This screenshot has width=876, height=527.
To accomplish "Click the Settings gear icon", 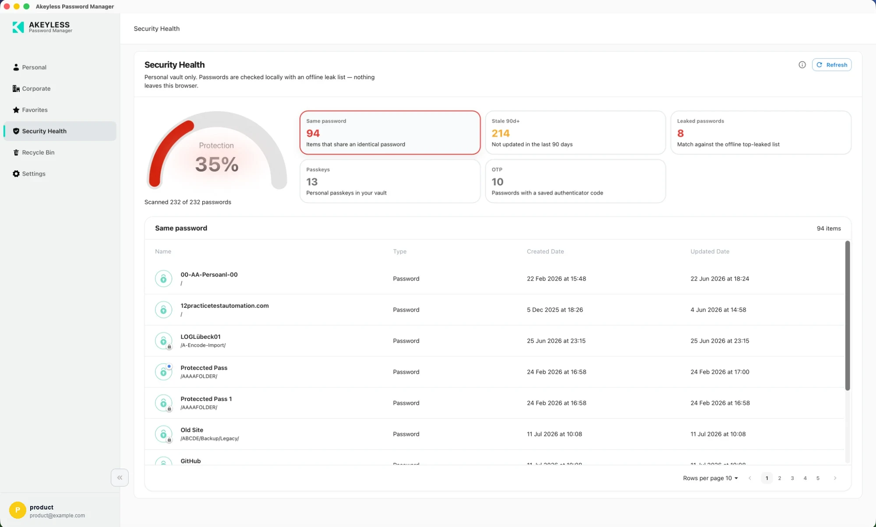I will coord(16,174).
